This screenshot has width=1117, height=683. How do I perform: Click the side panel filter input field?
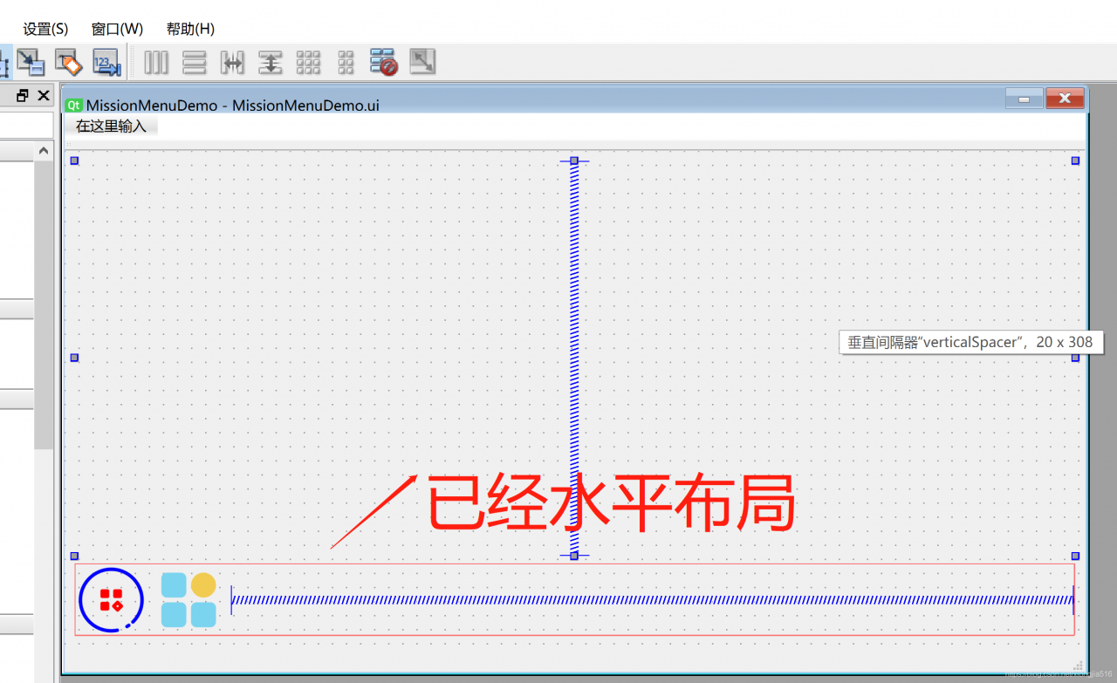[x=26, y=125]
